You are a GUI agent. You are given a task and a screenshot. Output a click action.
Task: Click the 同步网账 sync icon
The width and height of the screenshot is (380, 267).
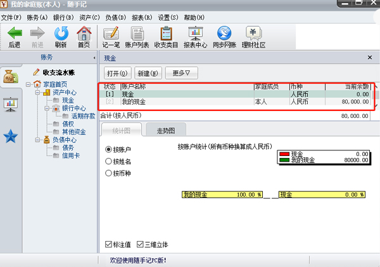[x=224, y=37]
